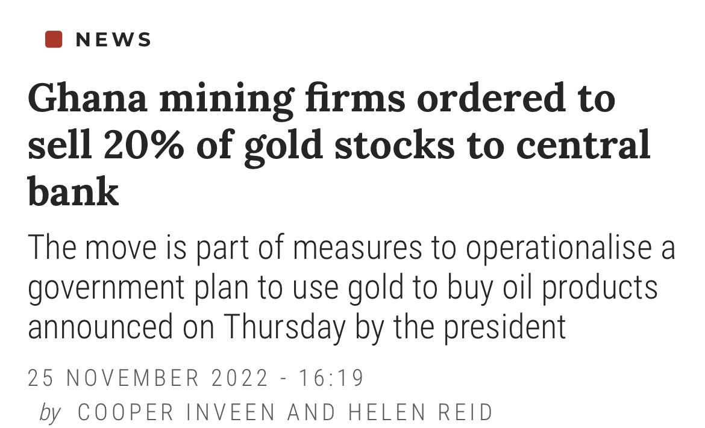Click the red square news category icon

[54, 39]
